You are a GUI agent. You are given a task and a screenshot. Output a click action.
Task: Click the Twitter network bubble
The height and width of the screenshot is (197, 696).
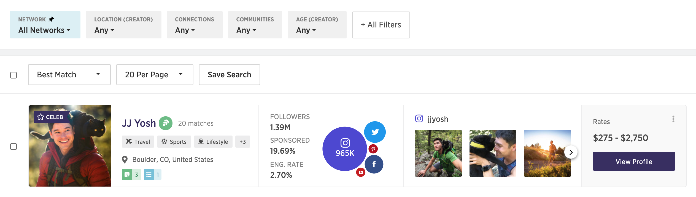(x=375, y=132)
